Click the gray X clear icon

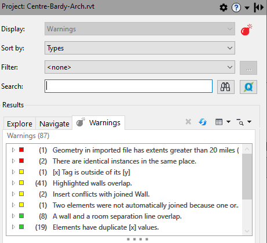(188, 122)
